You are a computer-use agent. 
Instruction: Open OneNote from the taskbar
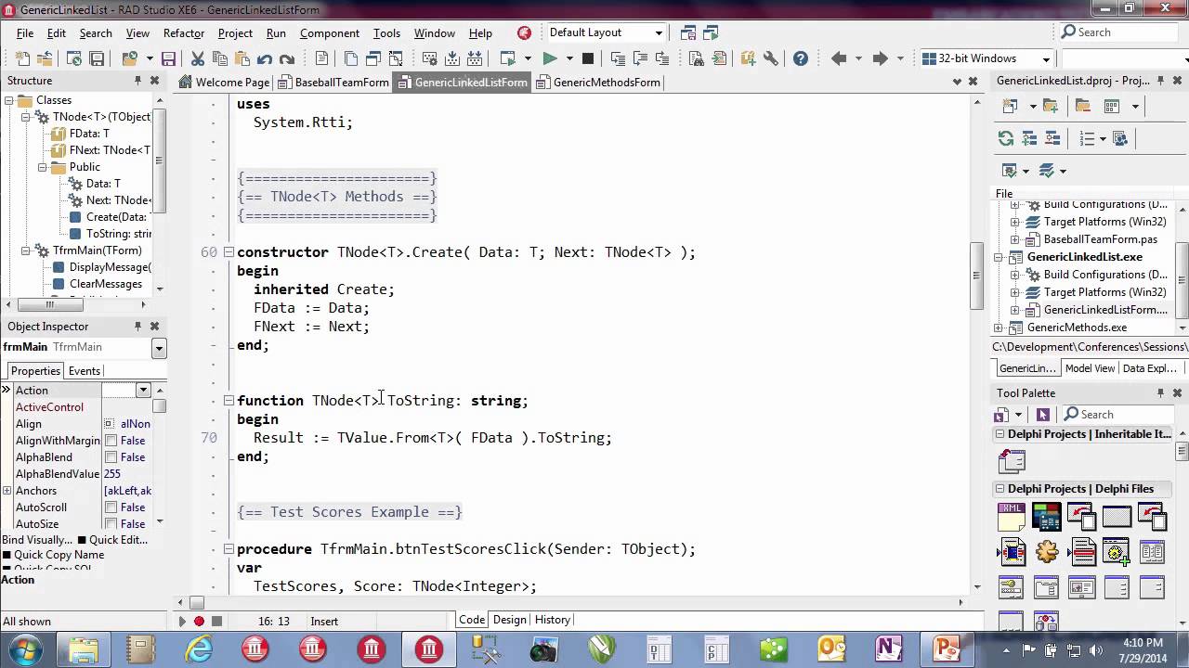tap(888, 648)
